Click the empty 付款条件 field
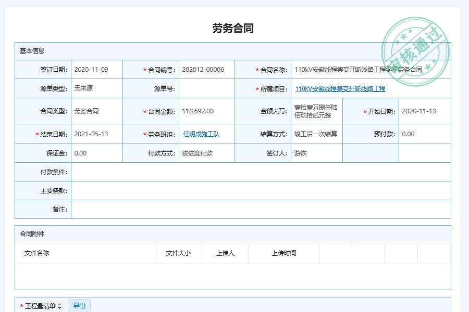This screenshot has width=469, height=312. [261, 172]
